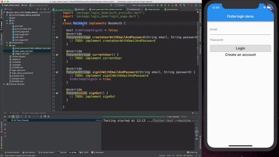This screenshot has width=279, height=157.
Task: Click the override gutter icon on line 13
Action: (x=57, y=38)
